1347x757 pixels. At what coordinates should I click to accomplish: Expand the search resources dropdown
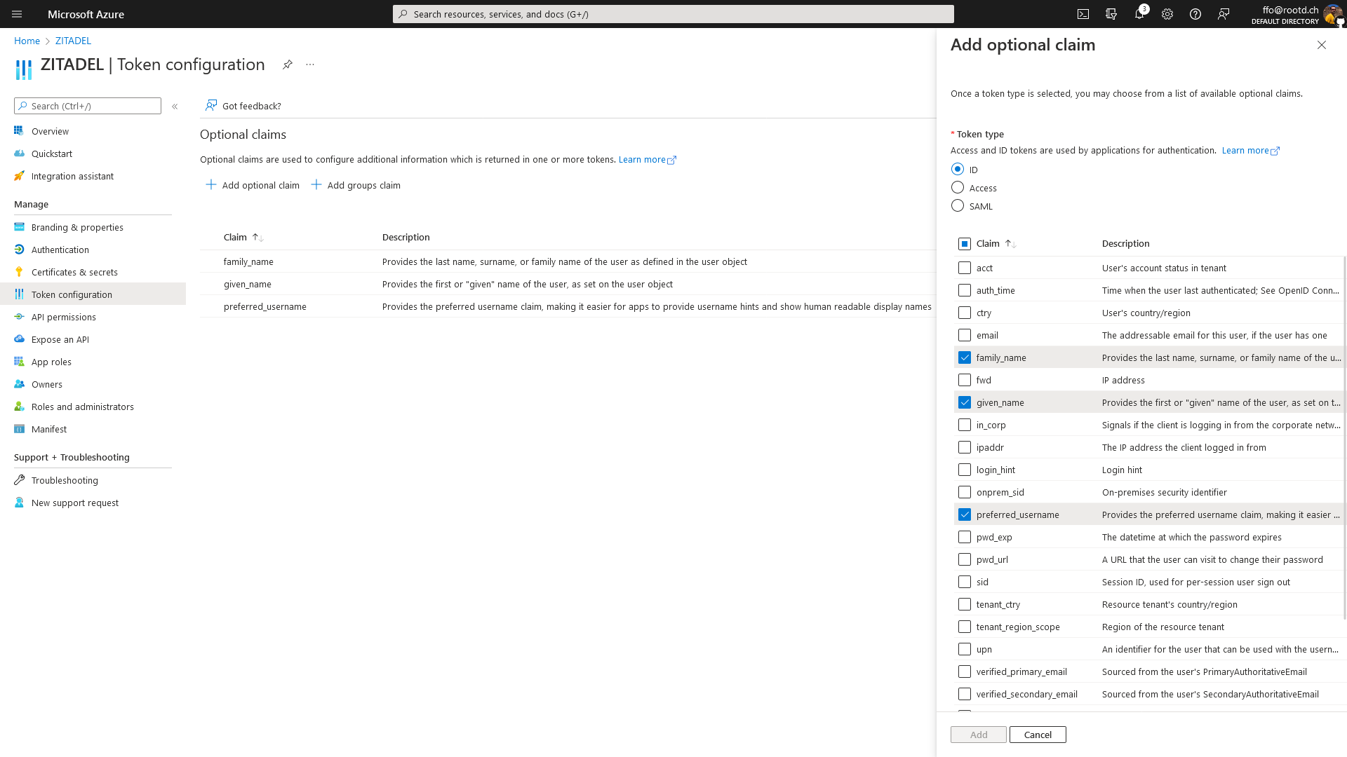point(673,14)
